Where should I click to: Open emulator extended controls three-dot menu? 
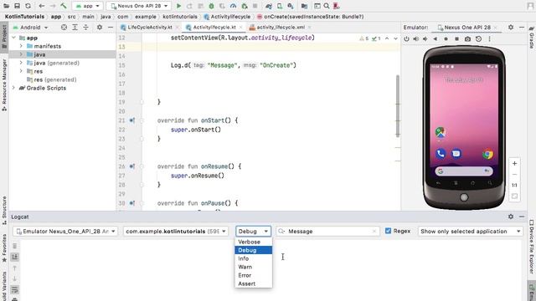pyautogui.click(x=489, y=39)
